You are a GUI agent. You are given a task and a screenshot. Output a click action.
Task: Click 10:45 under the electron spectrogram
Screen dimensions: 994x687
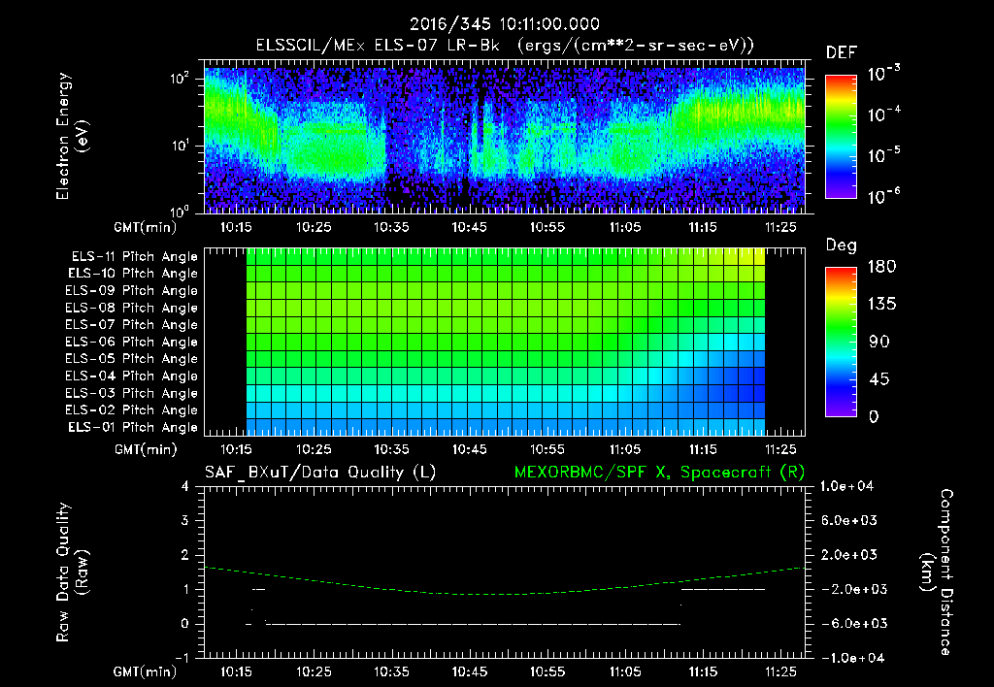[469, 227]
